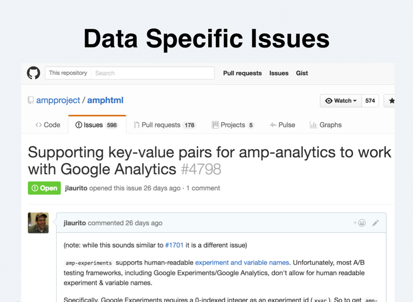Image resolution: width=413 pixels, height=302 pixels.
Task: Expand the Watch dropdown
Action: [x=341, y=101]
